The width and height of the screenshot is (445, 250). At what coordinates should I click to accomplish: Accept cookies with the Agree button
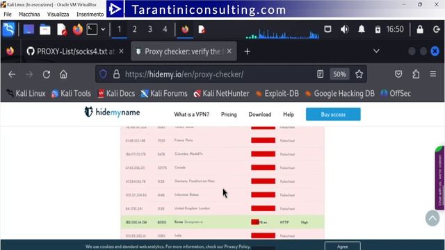(343, 246)
